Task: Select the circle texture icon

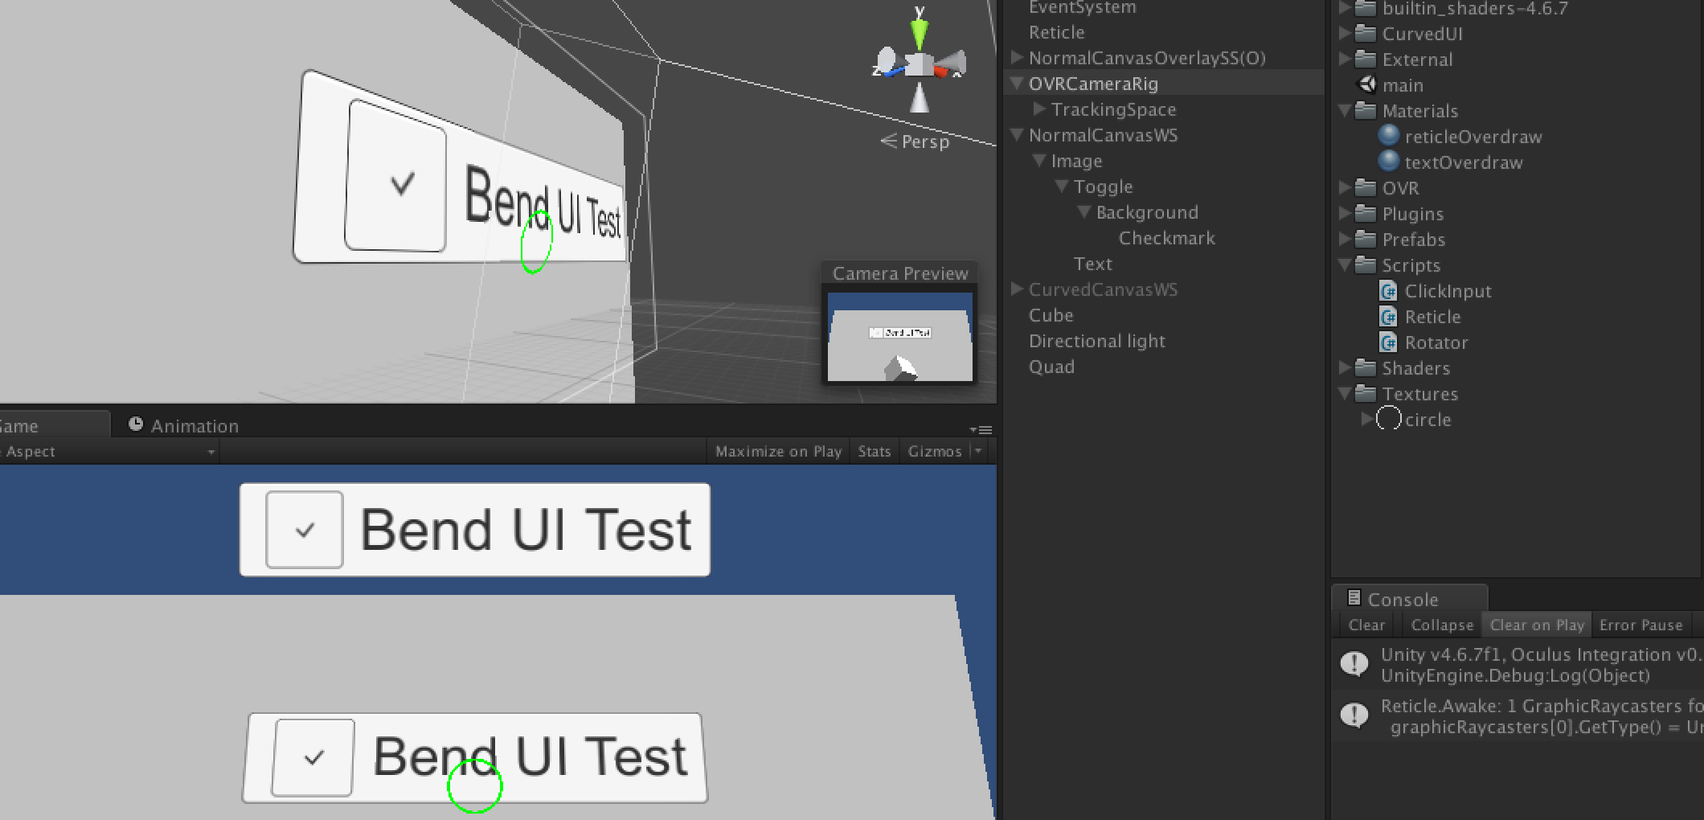Action: 1388,419
